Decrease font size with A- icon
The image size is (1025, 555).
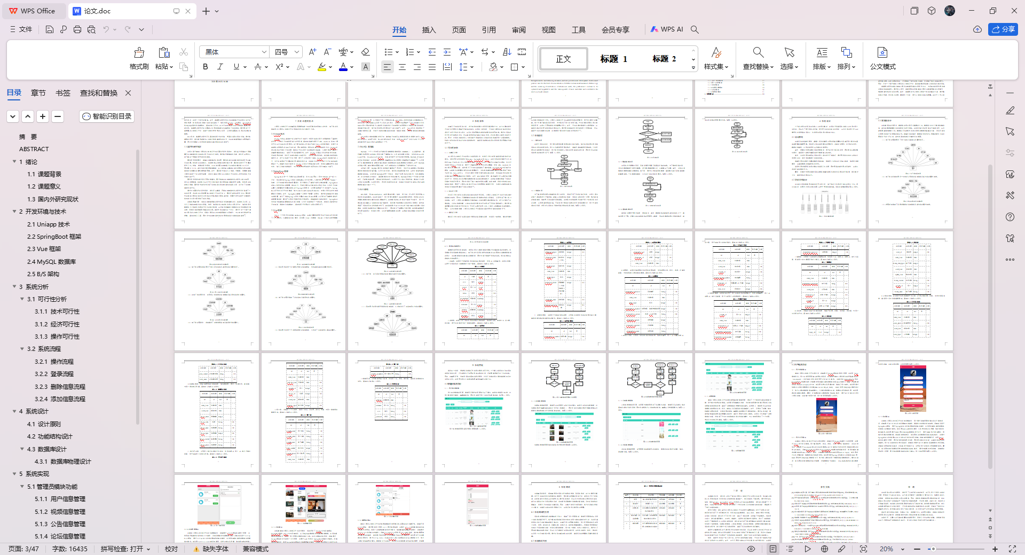pos(327,52)
